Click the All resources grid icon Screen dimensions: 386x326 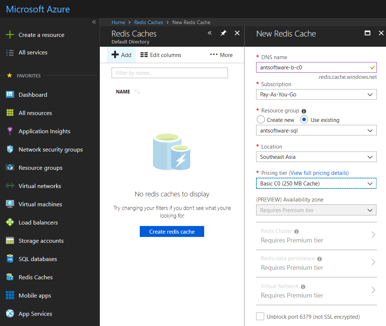pyautogui.click(x=10, y=113)
